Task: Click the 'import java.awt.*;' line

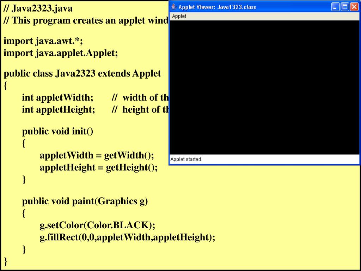Action: (43, 41)
